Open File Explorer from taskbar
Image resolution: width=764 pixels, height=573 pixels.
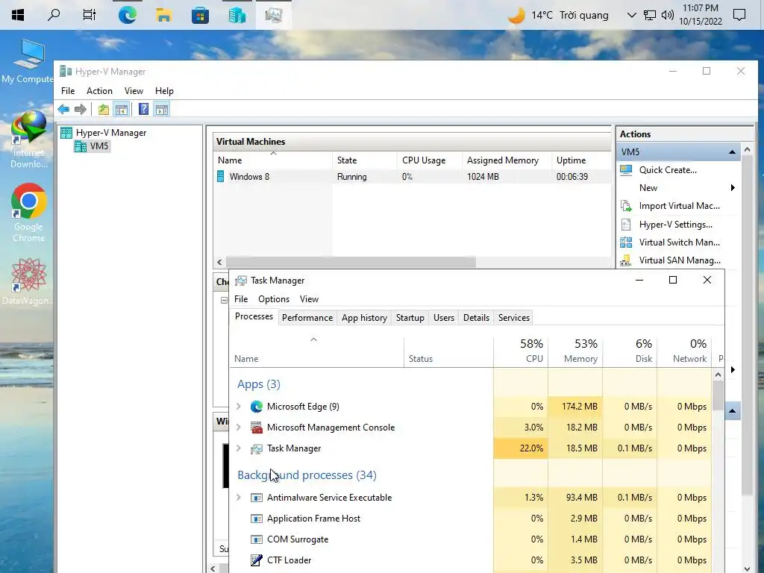(x=163, y=15)
